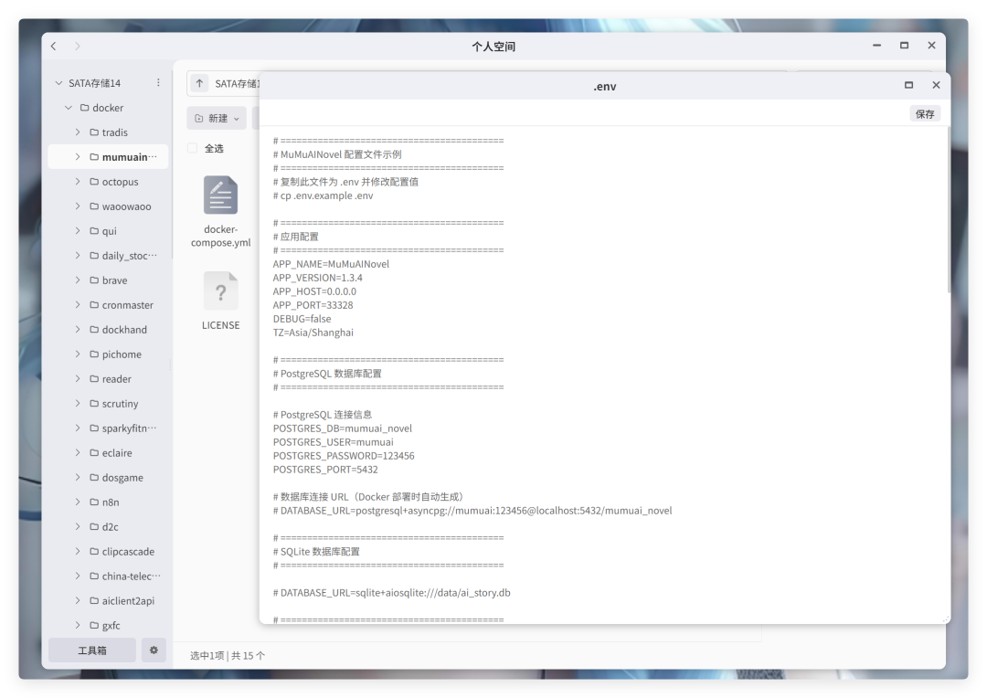Select the d2c folder in the tree
Image resolution: width=987 pixels, height=698 pixels.
tap(108, 527)
